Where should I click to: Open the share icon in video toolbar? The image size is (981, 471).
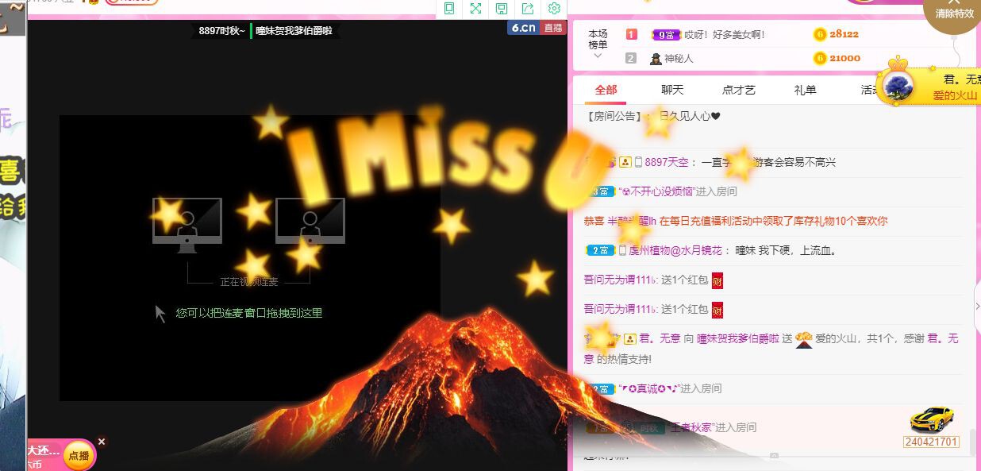[528, 8]
